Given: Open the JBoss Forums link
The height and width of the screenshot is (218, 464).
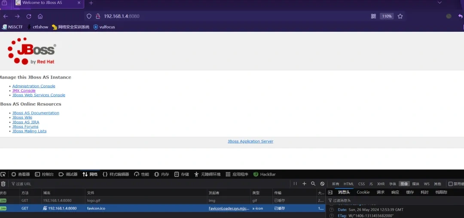Looking at the screenshot, I should click(x=25, y=127).
